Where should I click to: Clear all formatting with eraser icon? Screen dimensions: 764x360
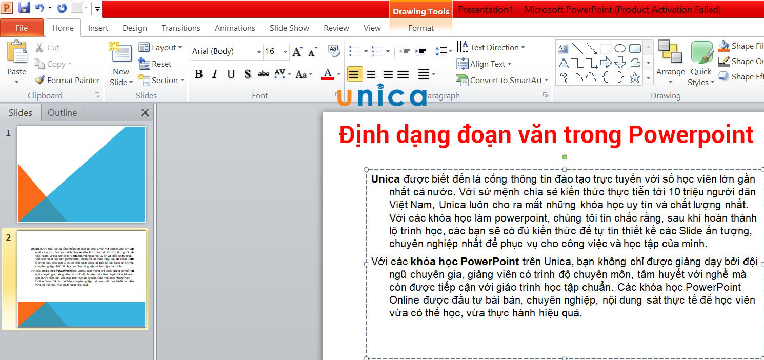pos(334,51)
